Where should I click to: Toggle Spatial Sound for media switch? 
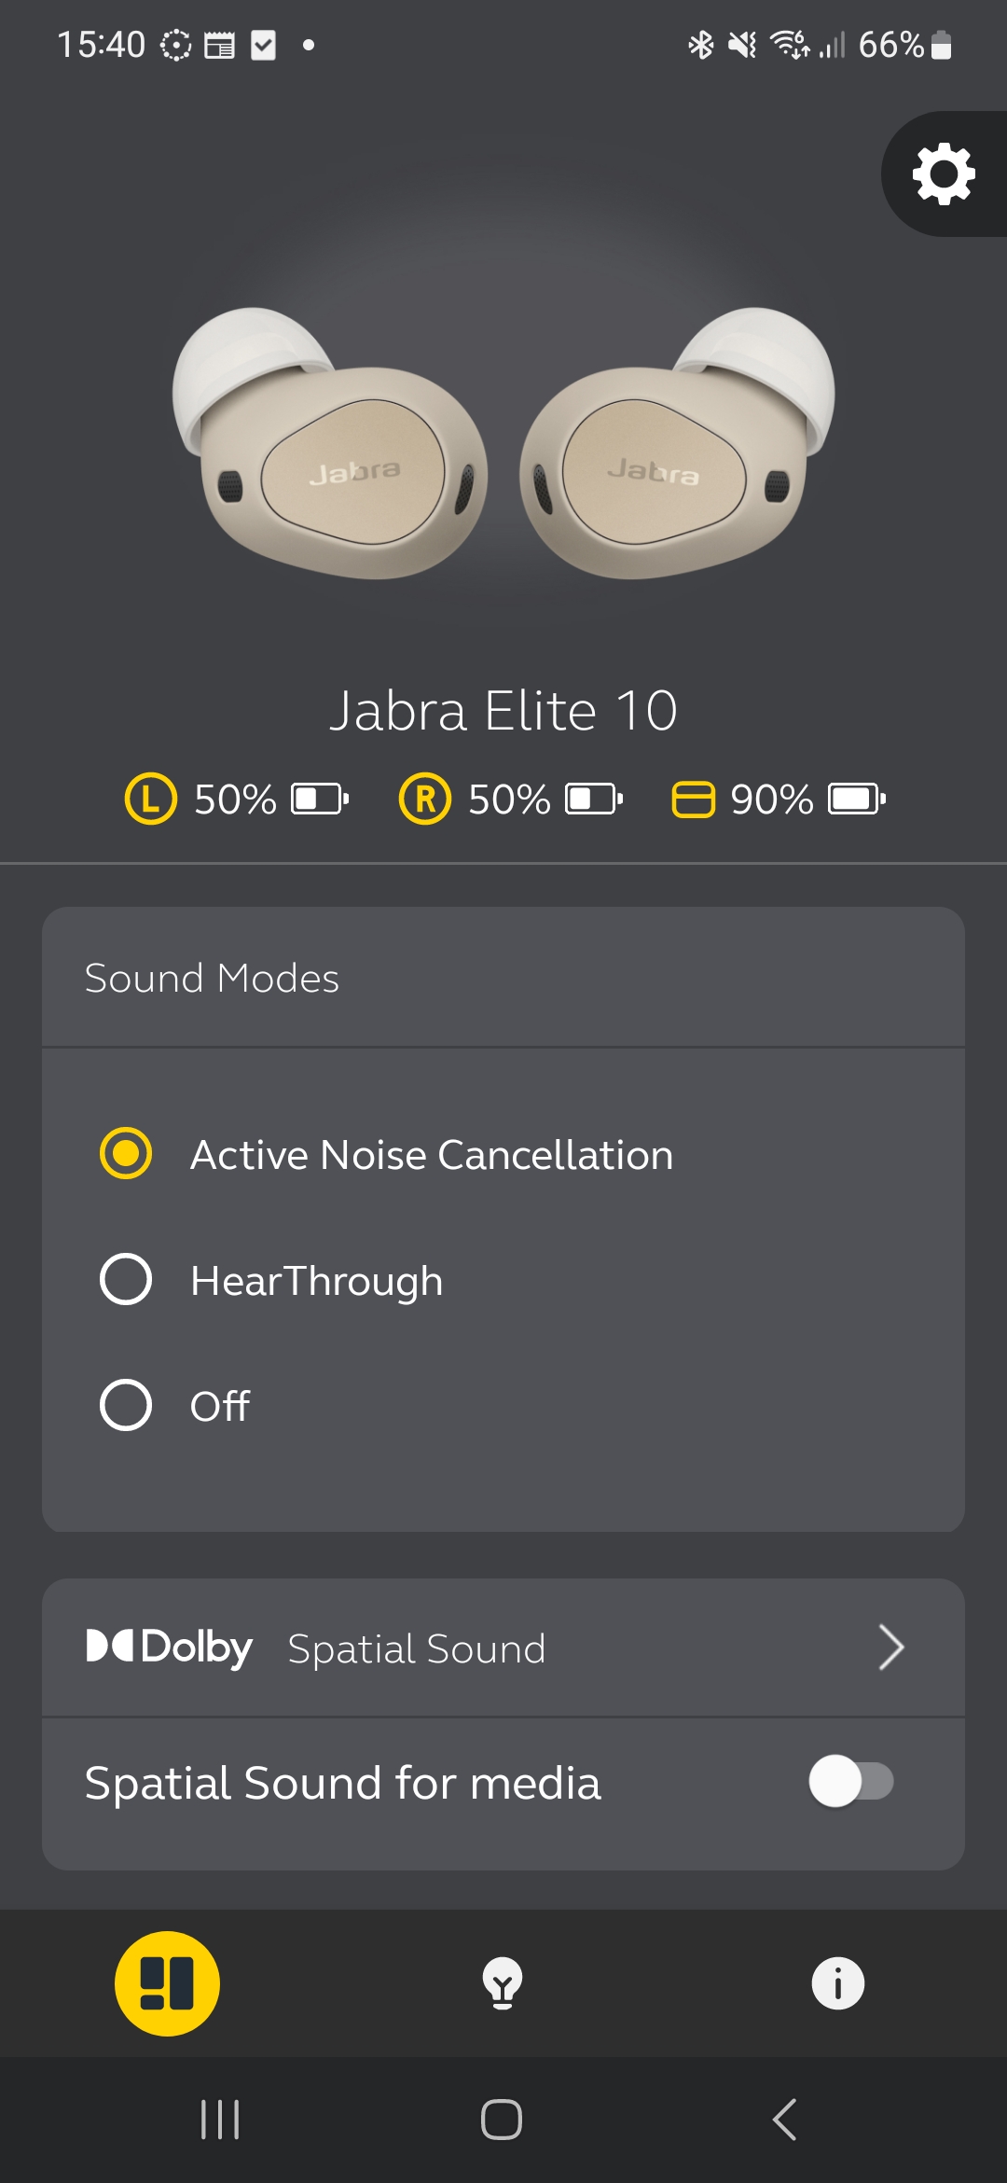point(851,1781)
